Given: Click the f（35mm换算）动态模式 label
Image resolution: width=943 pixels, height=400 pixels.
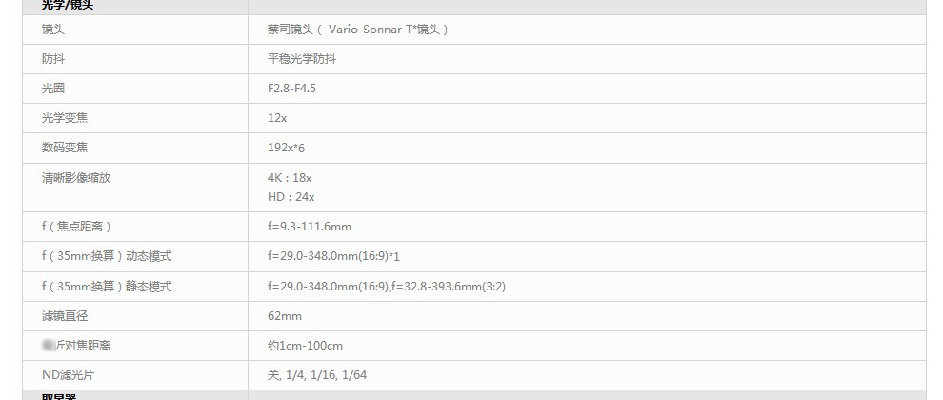Looking at the screenshot, I should coord(107,256).
